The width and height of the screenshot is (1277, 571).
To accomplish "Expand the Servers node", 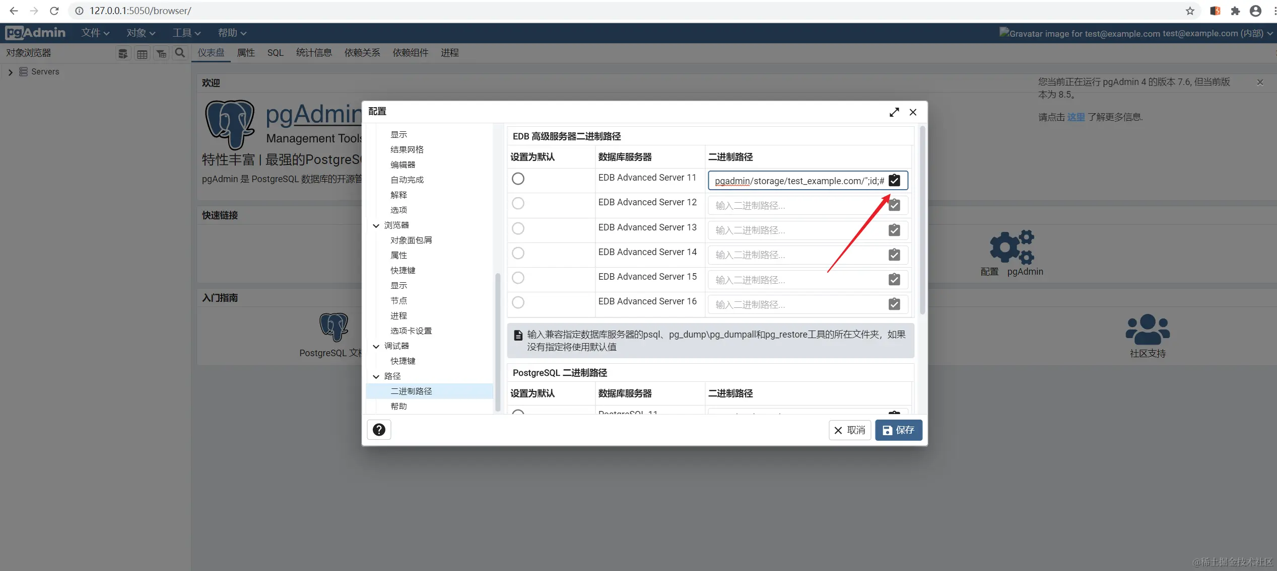I will [10, 72].
